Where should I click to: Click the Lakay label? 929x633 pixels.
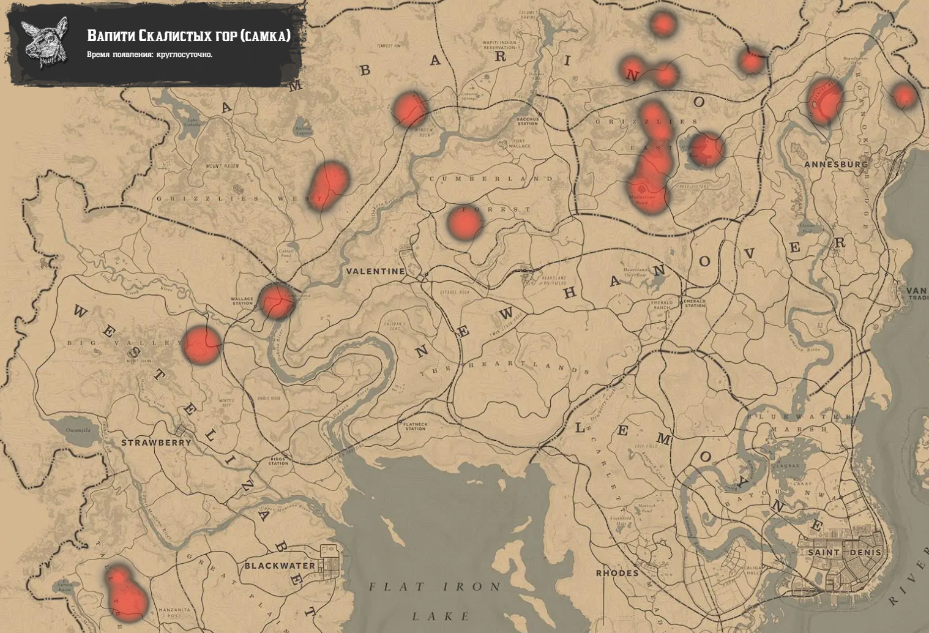point(802,483)
